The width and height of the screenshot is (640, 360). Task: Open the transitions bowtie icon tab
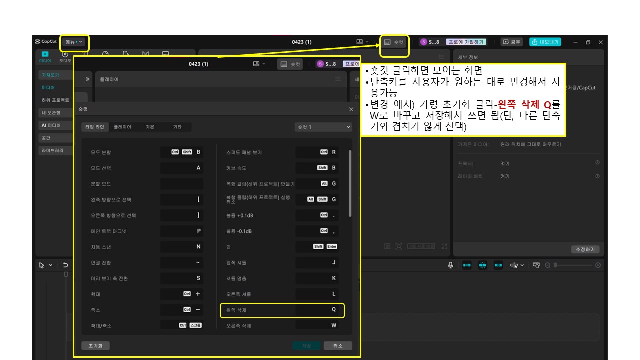[145, 53]
